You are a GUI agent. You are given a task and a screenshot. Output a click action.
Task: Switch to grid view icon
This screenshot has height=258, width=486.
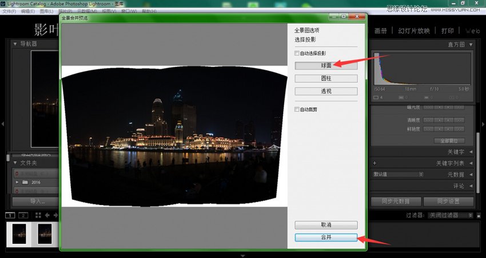[38, 215]
